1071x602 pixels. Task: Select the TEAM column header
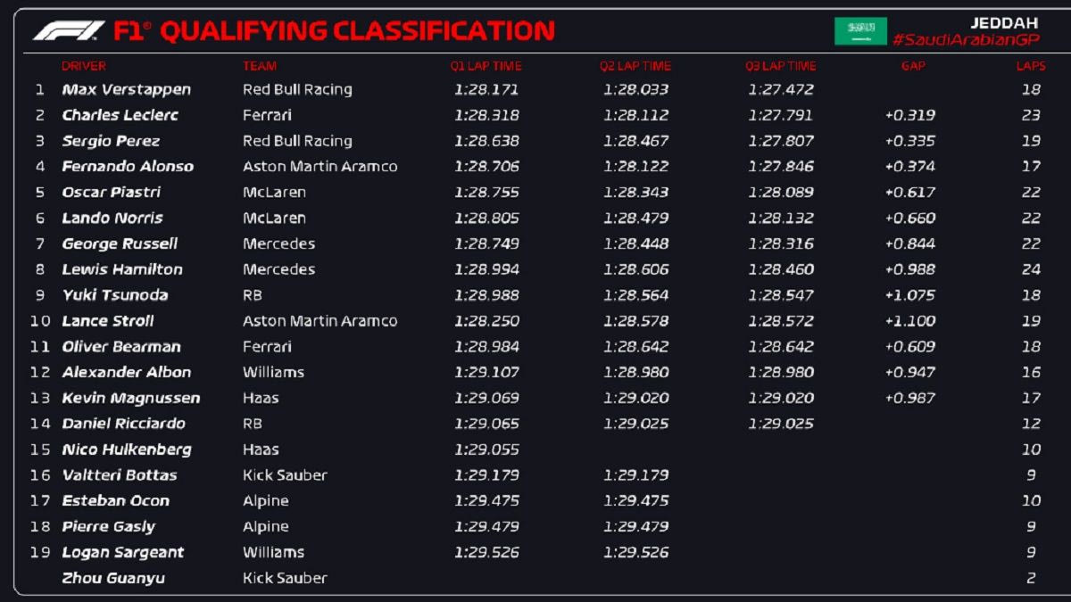(260, 66)
